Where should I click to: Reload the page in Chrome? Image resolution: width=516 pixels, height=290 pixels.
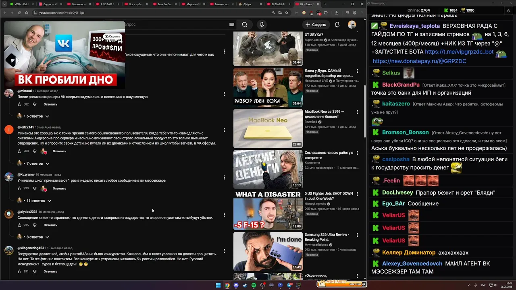(x=19, y=12)
